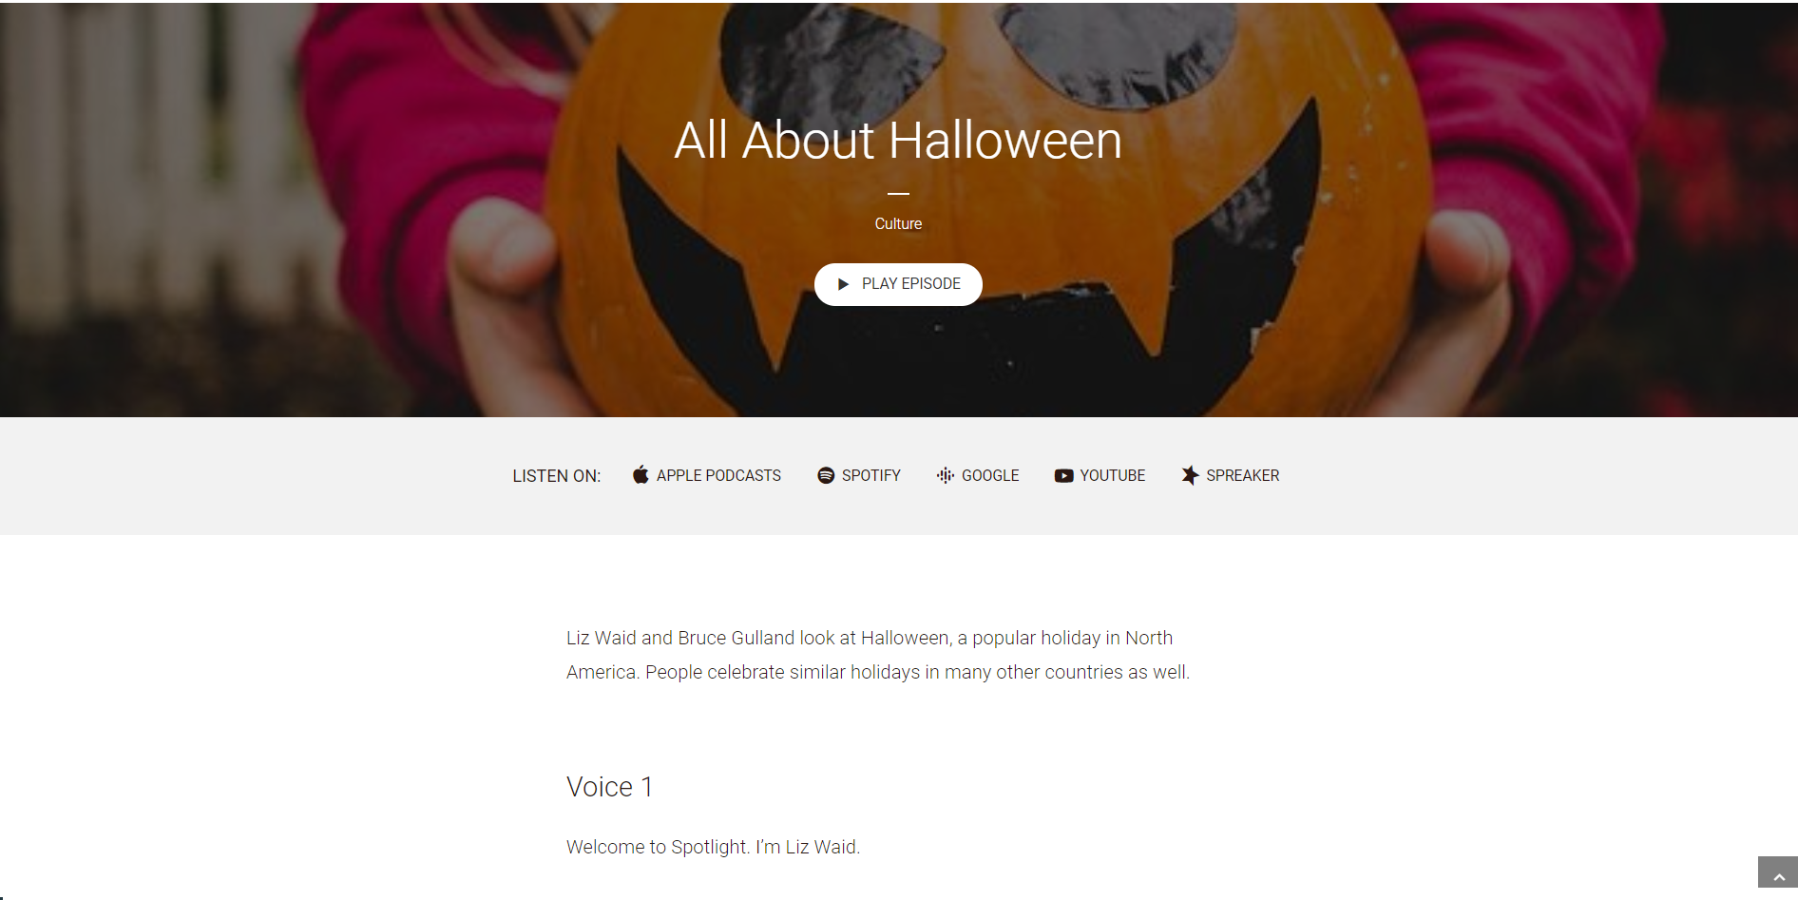Click the Welcome to Spotlight sentence

click(x=713, y=847)
